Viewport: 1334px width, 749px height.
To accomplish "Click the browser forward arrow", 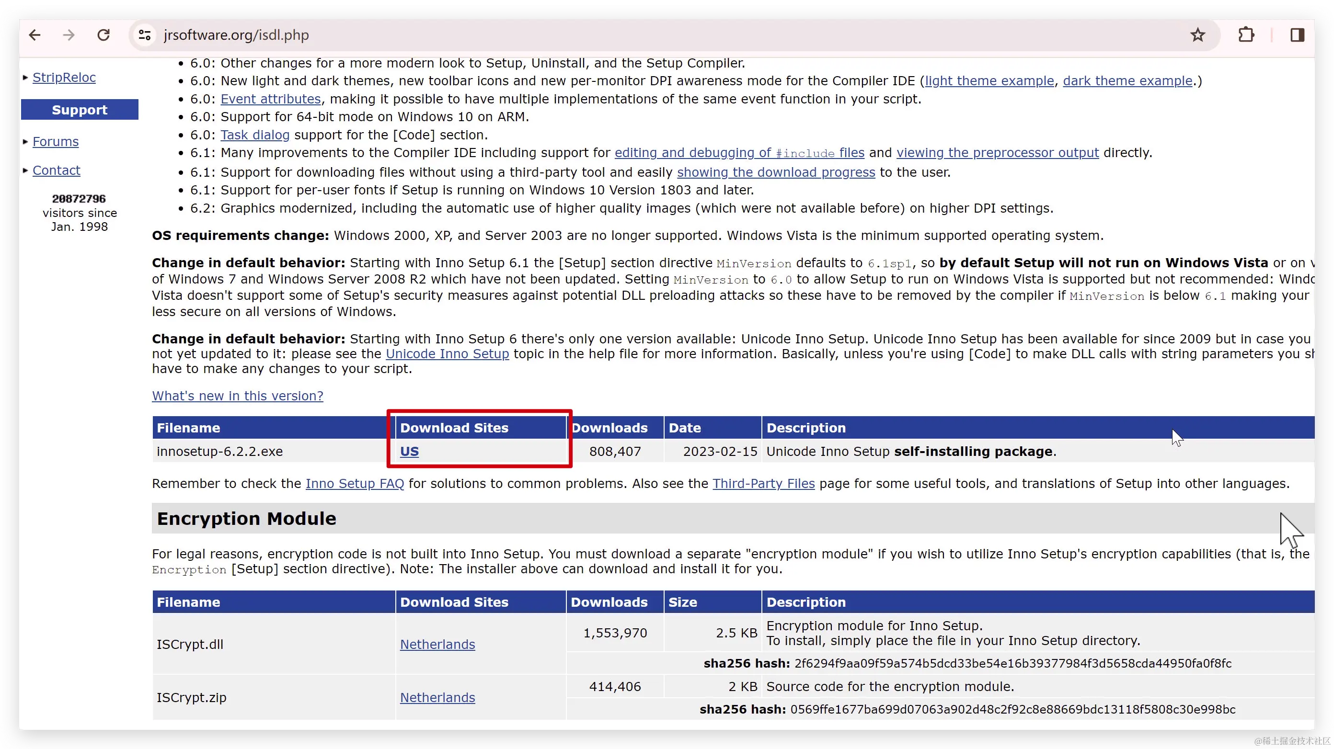I will [x=69, y=35].
